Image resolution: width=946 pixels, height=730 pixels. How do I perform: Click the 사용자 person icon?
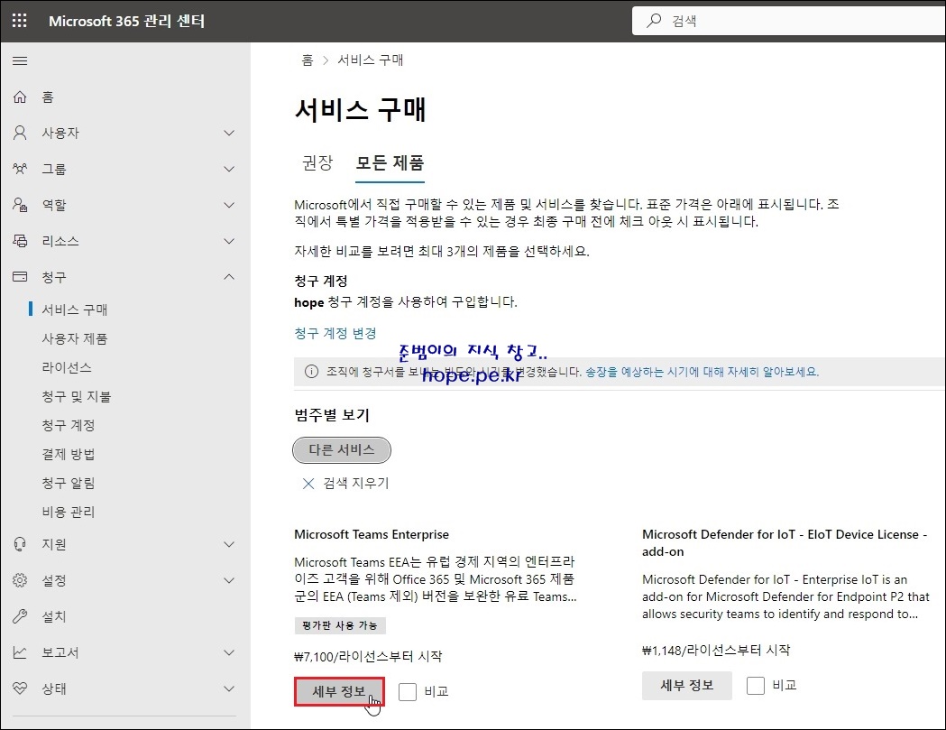coord(20,133)
